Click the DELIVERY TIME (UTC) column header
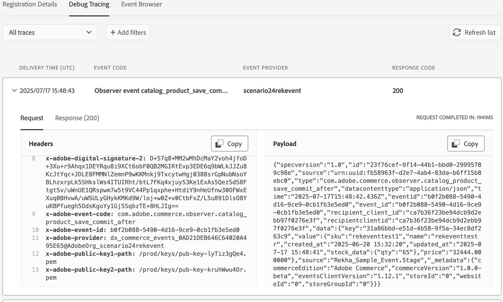Viewport: 503px width, 302px height. 47,68
